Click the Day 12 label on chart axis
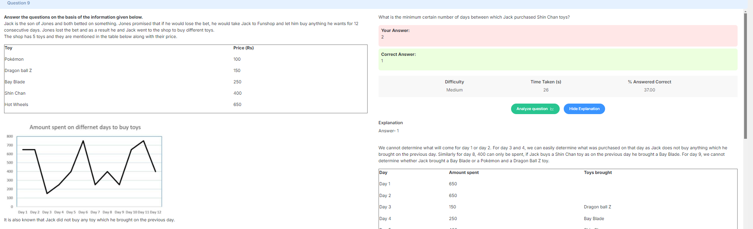The width and height of the screenshot is (753, 229). (156, 212)
